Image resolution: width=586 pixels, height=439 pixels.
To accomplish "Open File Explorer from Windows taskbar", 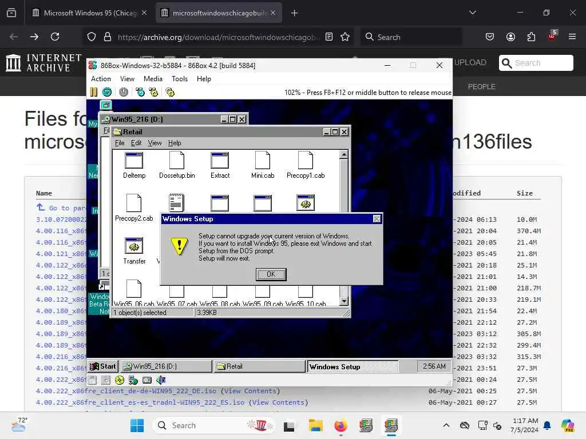I will [315, 425].
